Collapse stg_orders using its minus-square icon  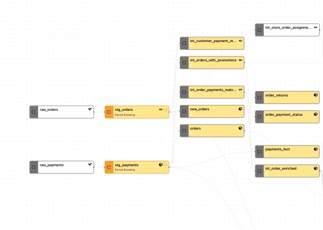[165, 109]
